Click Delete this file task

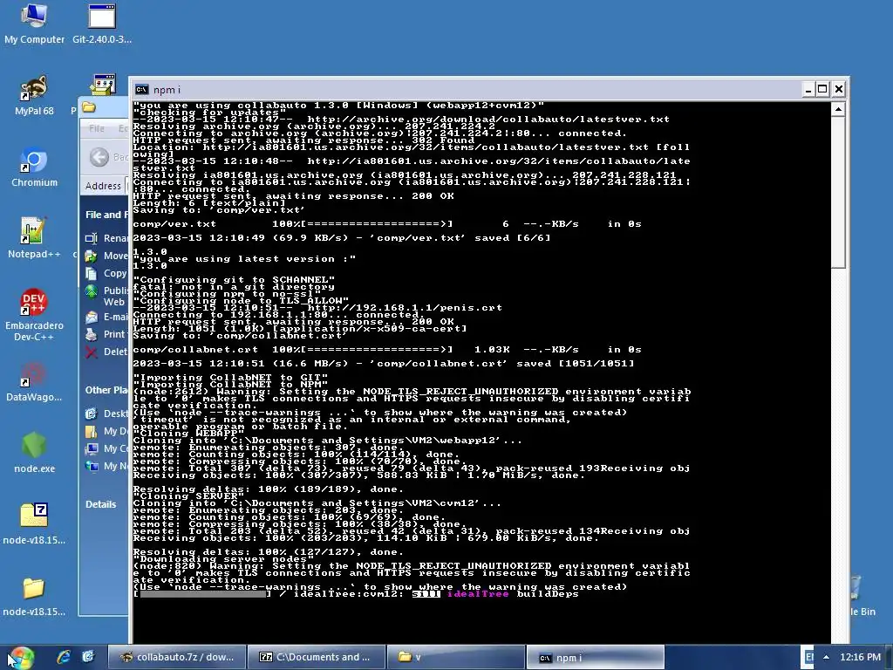106,352
